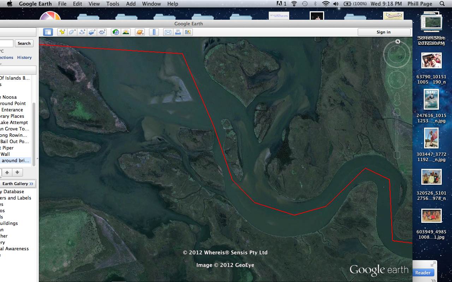Click View in Google Maps icon
This screenshot has width=452, height=282.
click(x=188, y=32)
